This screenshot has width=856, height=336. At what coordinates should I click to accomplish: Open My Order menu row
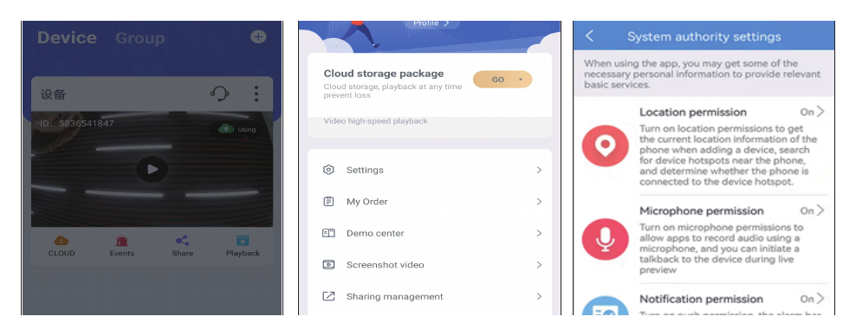pyautogui.click(x=430, y=201)
